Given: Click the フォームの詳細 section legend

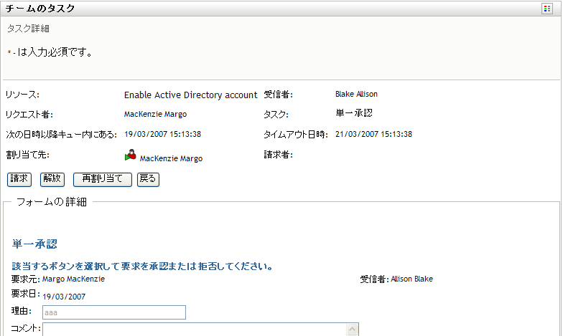Looking at the screenshot, I should 52,202.
